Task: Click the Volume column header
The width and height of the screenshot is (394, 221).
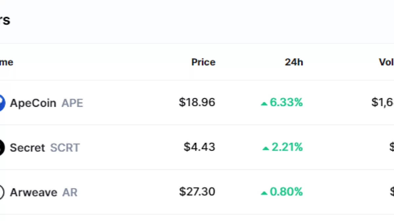Action: 387,62
